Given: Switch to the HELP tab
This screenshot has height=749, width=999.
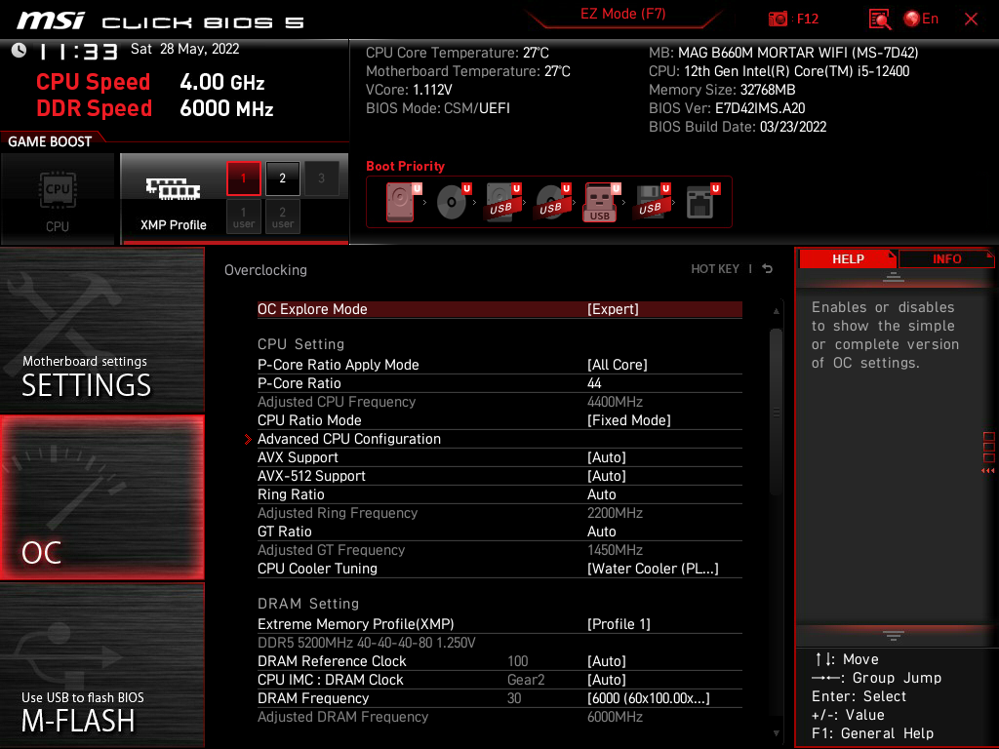Looking at the screenshot, I should 848,259.
